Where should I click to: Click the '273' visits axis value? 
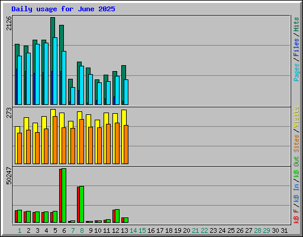click(9, 113)
